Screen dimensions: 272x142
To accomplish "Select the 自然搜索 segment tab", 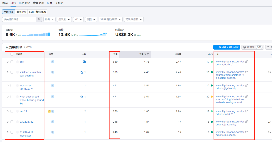I will [21, 12].
